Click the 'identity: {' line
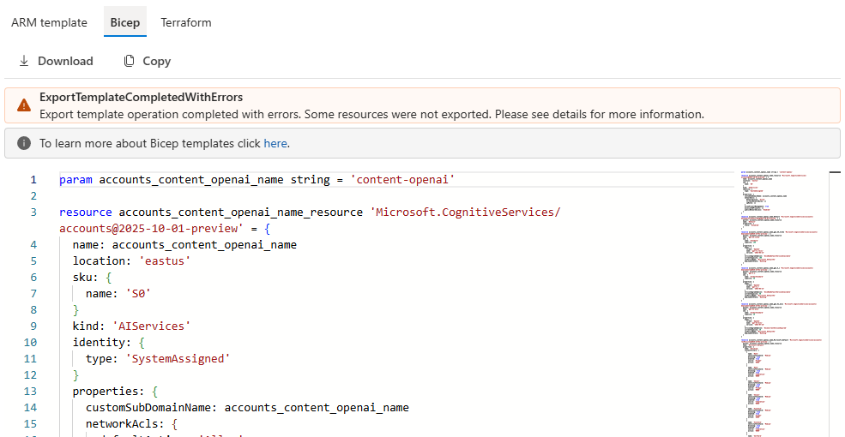Image resolution: width=845 pixels, height=437 pixels. (109, 342)
